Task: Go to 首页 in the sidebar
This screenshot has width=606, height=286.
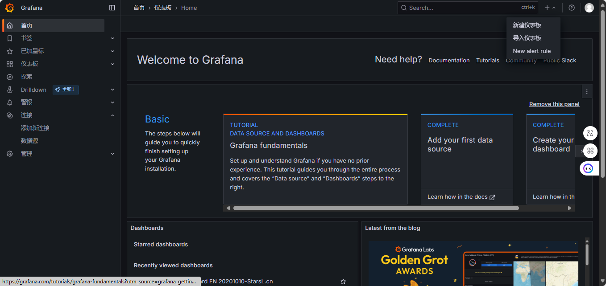Action: pos(54,25)
